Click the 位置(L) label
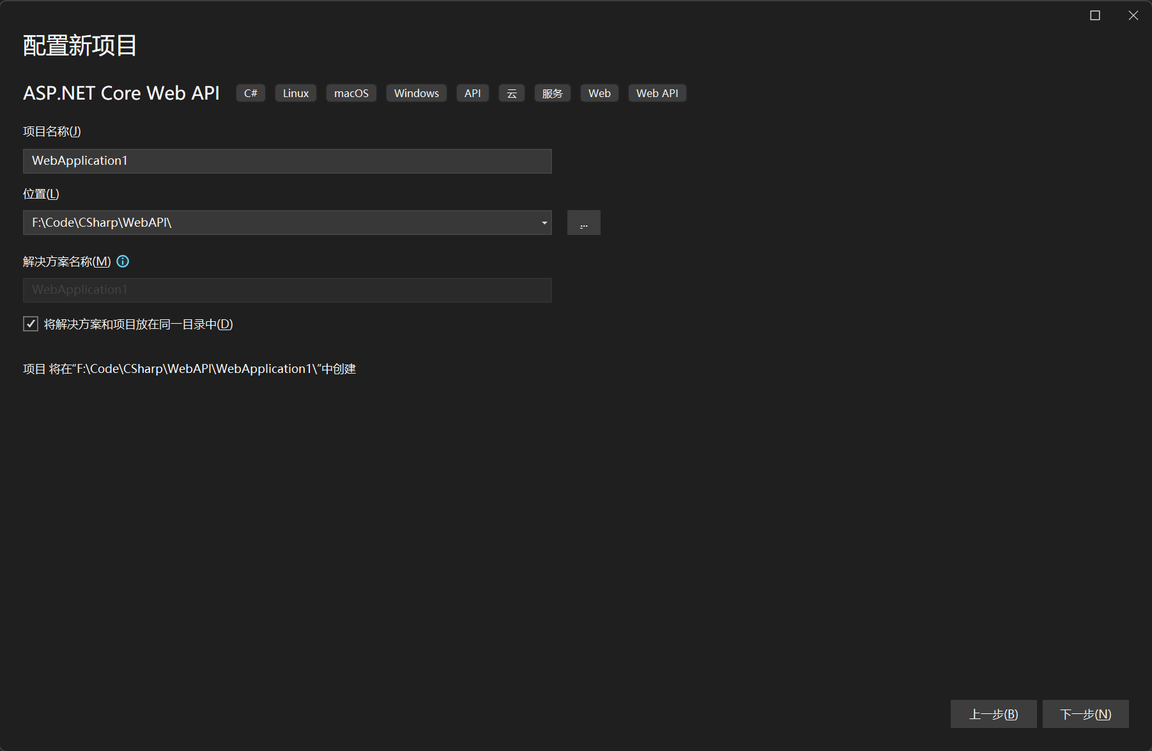Image resolution: width=1152 pixels, height=751 pixels. pos(41,193)
